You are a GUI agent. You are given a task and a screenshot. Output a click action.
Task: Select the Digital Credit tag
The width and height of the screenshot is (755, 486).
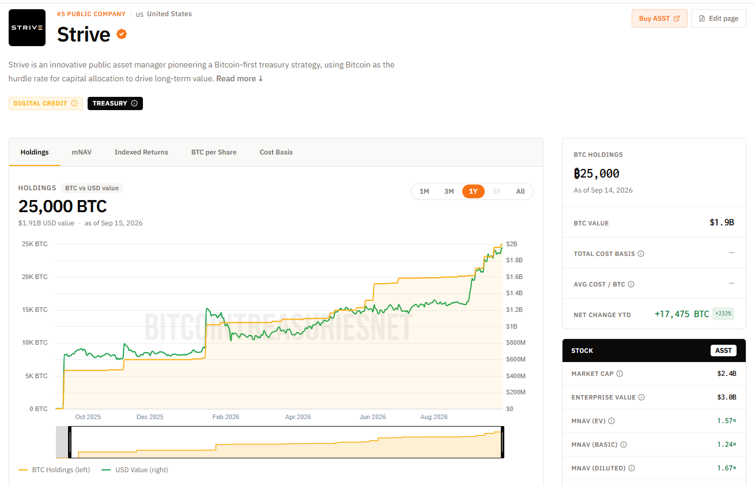click(46, 103)
